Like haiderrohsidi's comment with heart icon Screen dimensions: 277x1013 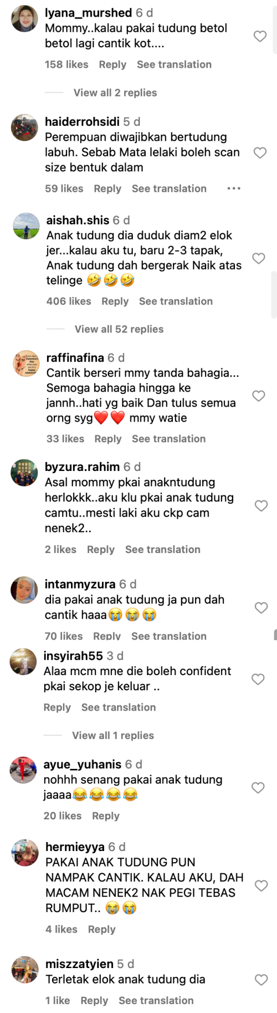pos(260,153)
